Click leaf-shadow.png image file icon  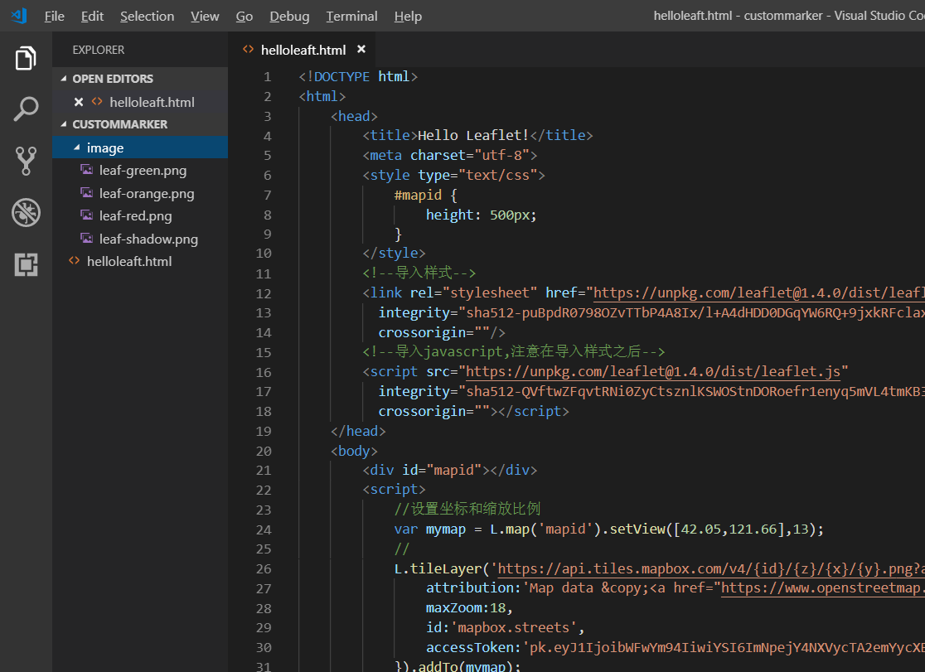pyautogui.click(x=87, y=239)
